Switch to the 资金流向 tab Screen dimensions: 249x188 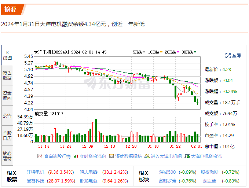[7, 95]
